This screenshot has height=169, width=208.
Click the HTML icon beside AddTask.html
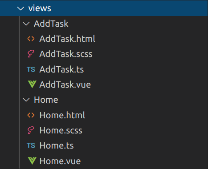coord(31,39)
